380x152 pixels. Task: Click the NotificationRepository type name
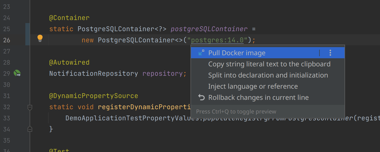click(x=93, y=74)
